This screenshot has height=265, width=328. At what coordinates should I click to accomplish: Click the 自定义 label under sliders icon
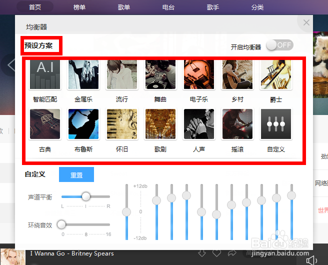[276, 149]
